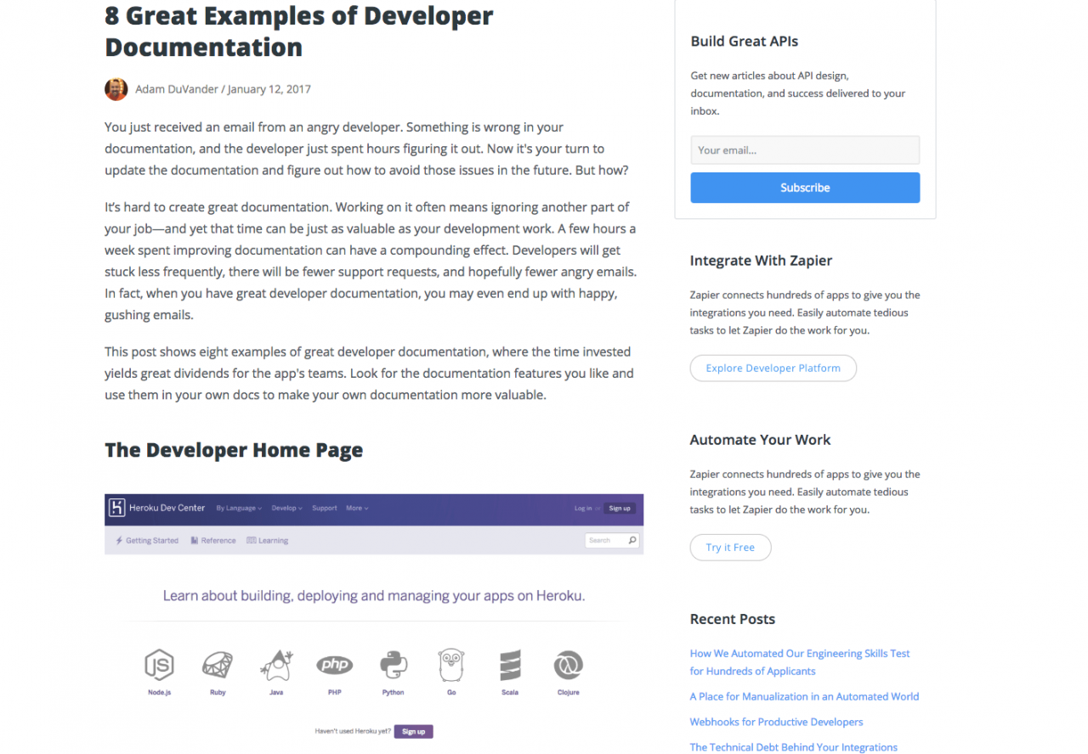Click Explore Developer Platform button
Screen dimensions: 1088x754
point(773,369)
